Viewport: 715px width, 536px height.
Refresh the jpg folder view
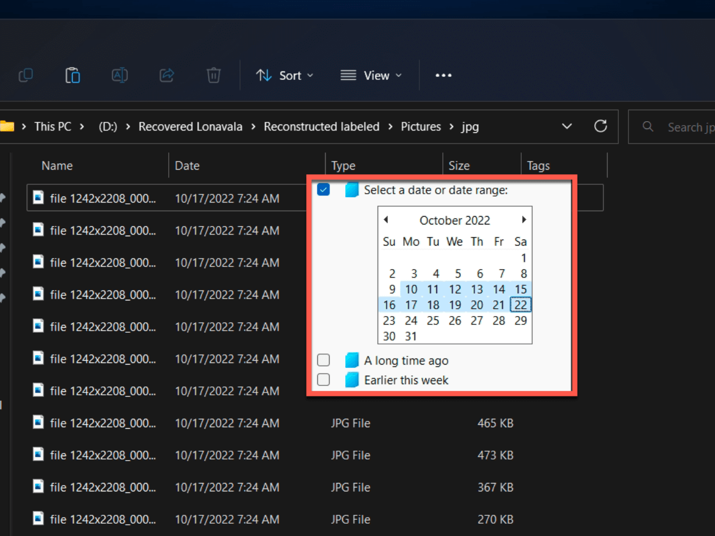point(600,127)
